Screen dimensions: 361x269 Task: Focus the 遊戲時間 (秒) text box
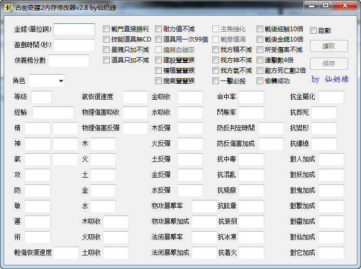point(74,45)
